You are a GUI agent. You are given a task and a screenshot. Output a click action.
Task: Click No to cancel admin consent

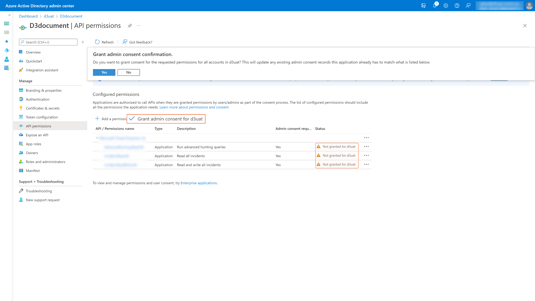pos(129,72)
